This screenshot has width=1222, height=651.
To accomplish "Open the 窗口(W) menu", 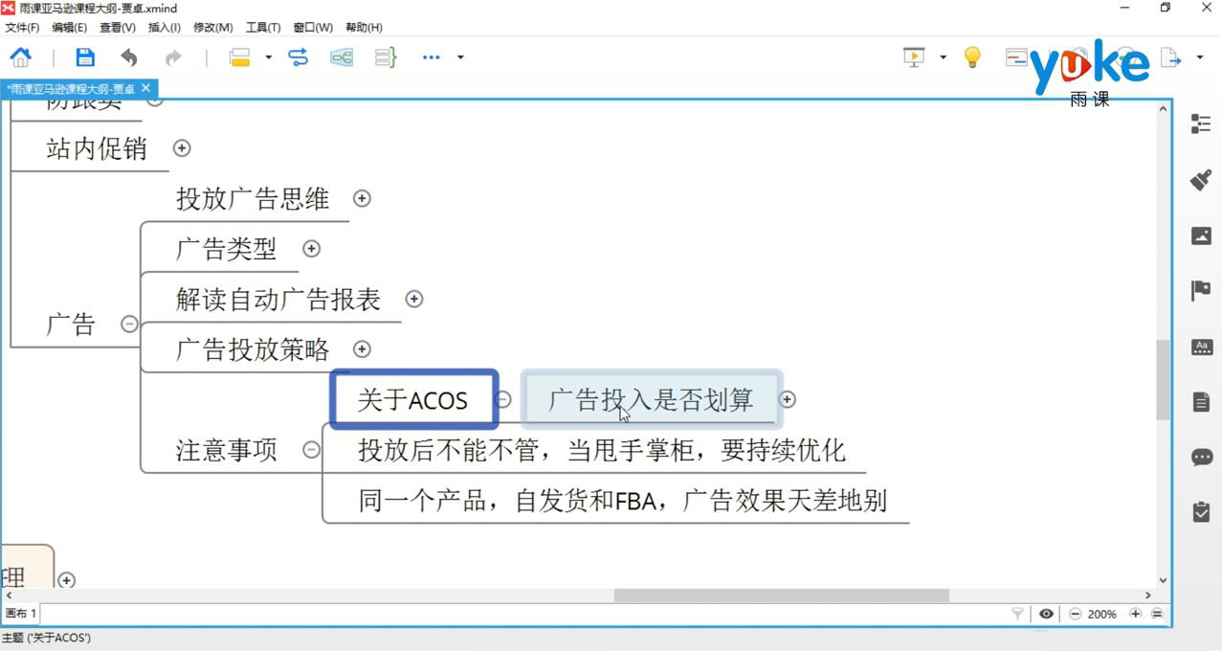I will click(313, 28).
